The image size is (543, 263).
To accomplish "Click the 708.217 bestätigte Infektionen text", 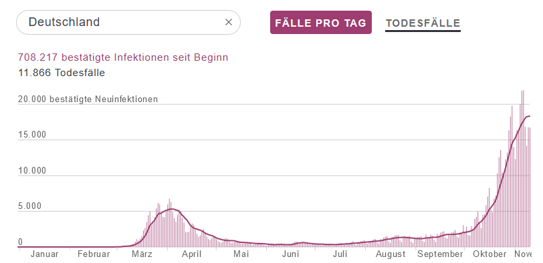I will 123,57.
